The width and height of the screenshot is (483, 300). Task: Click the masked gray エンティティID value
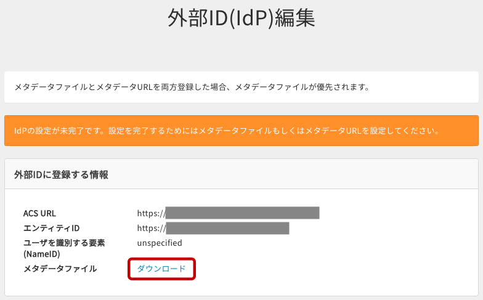pos(227,229)
